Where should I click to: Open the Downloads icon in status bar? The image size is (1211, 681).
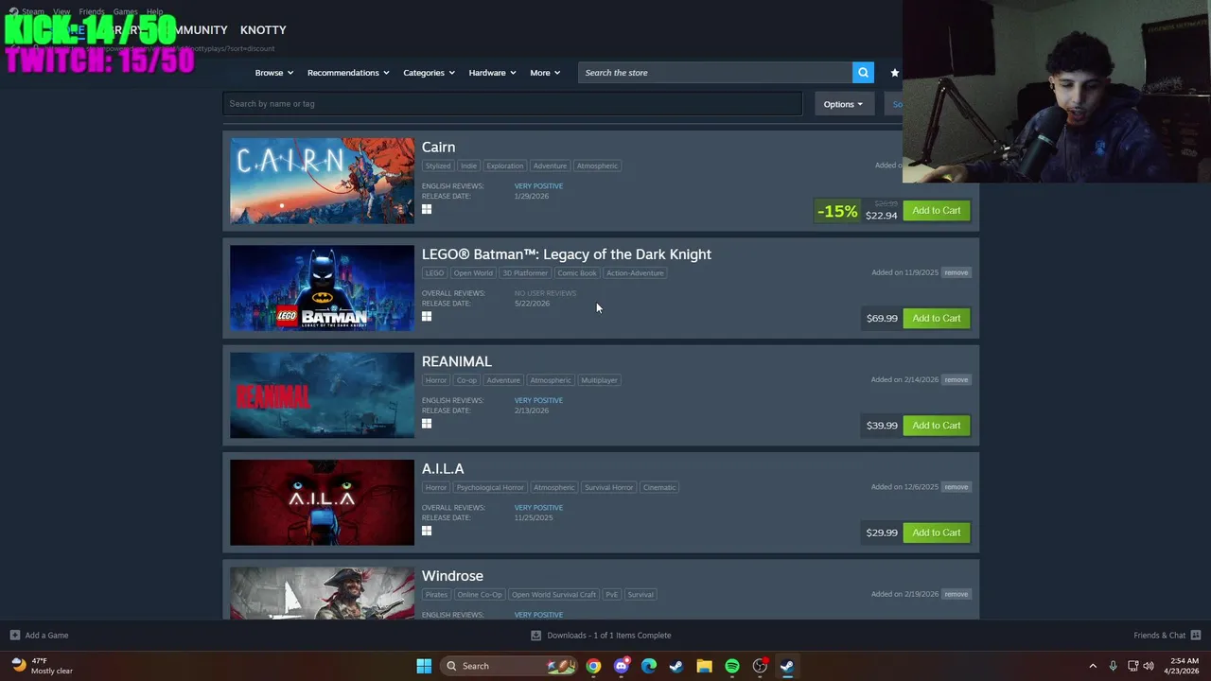pos(535,635)
